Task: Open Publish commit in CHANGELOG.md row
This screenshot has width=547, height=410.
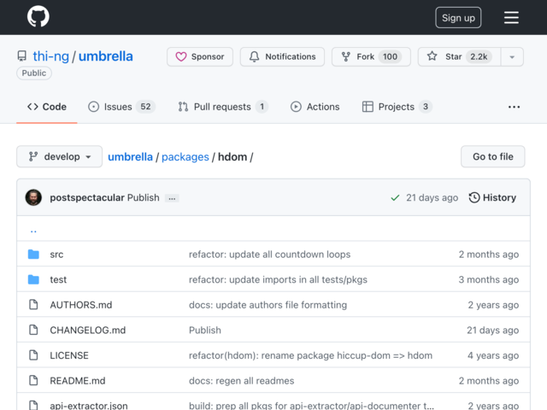Action: pyautogui.click(x=205, y=331)
